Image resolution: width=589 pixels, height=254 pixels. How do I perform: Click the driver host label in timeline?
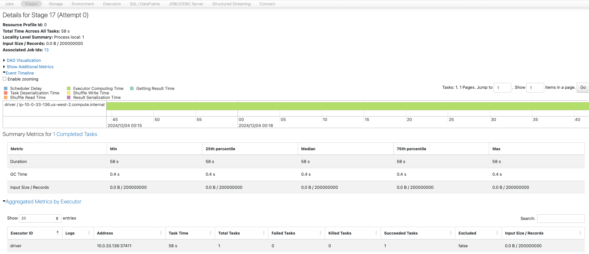54,105
